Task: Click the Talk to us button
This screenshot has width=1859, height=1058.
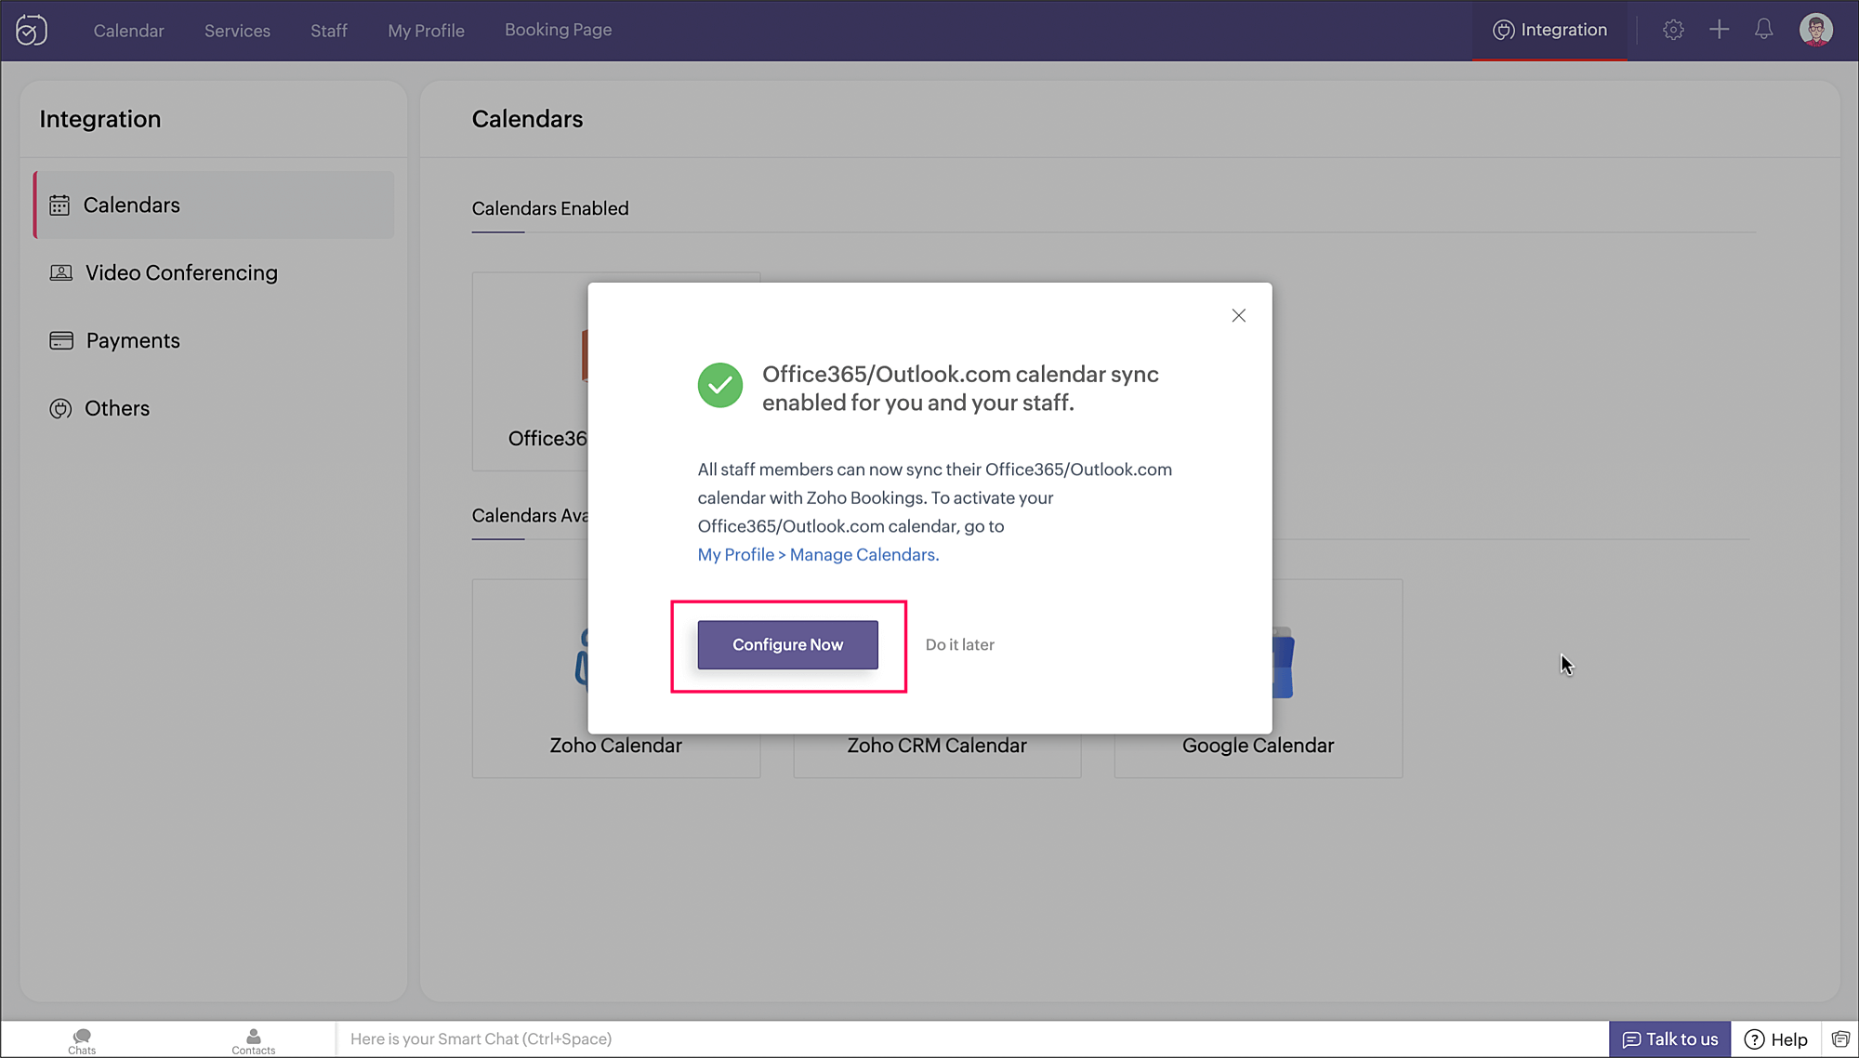Action: [x=1669, y=1038]
